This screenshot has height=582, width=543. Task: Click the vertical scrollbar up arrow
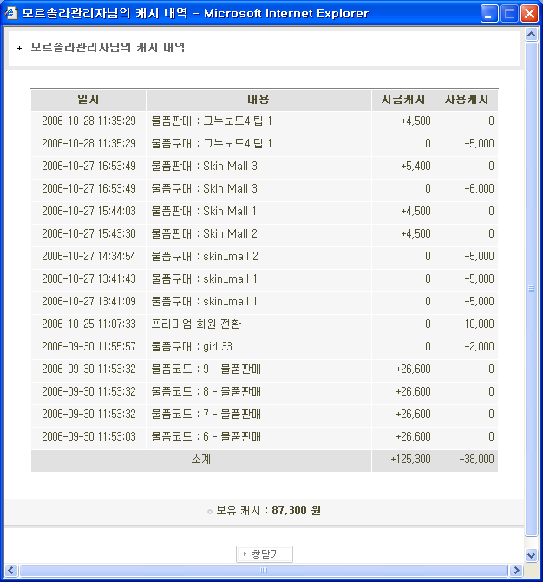(532, 36)
